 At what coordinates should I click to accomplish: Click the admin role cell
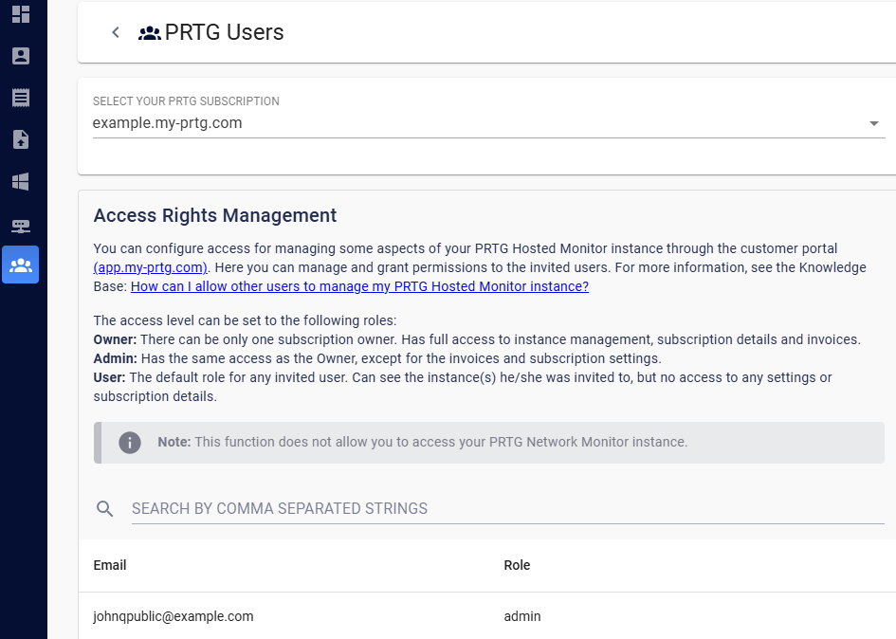(522, 616)
